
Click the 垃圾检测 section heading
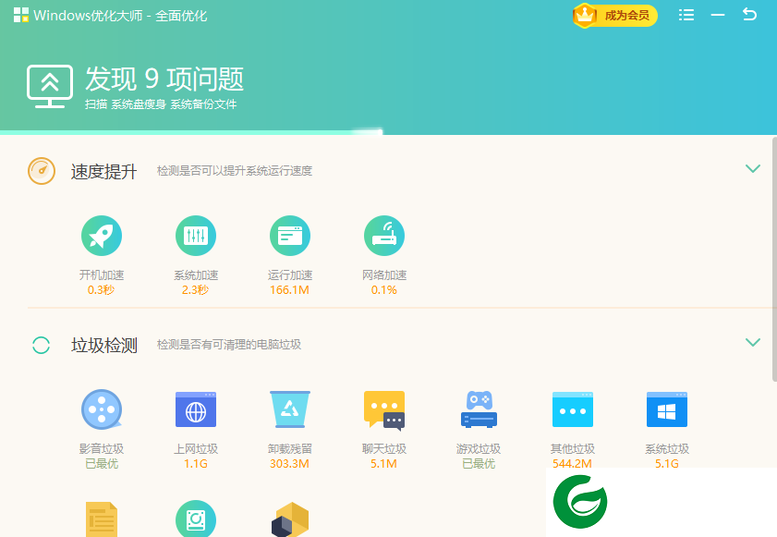point(104,345)
